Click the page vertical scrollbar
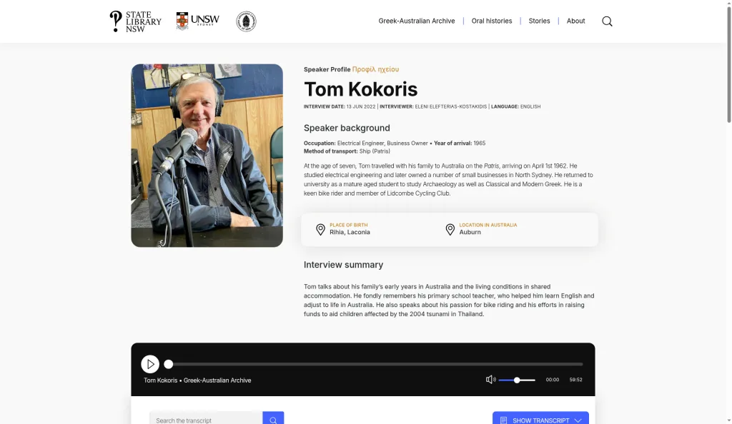This screenshot has width=732, height=424. point(728,212)
